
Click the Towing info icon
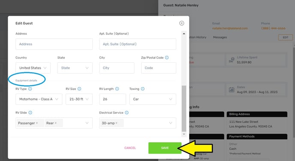143,89
